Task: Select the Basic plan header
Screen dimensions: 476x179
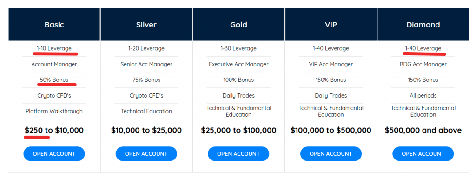Action: (x=54, y=25)
